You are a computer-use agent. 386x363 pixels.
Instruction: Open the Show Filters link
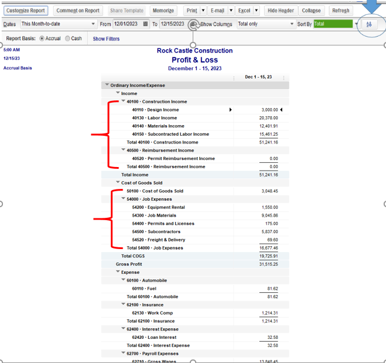coord(106,39)
